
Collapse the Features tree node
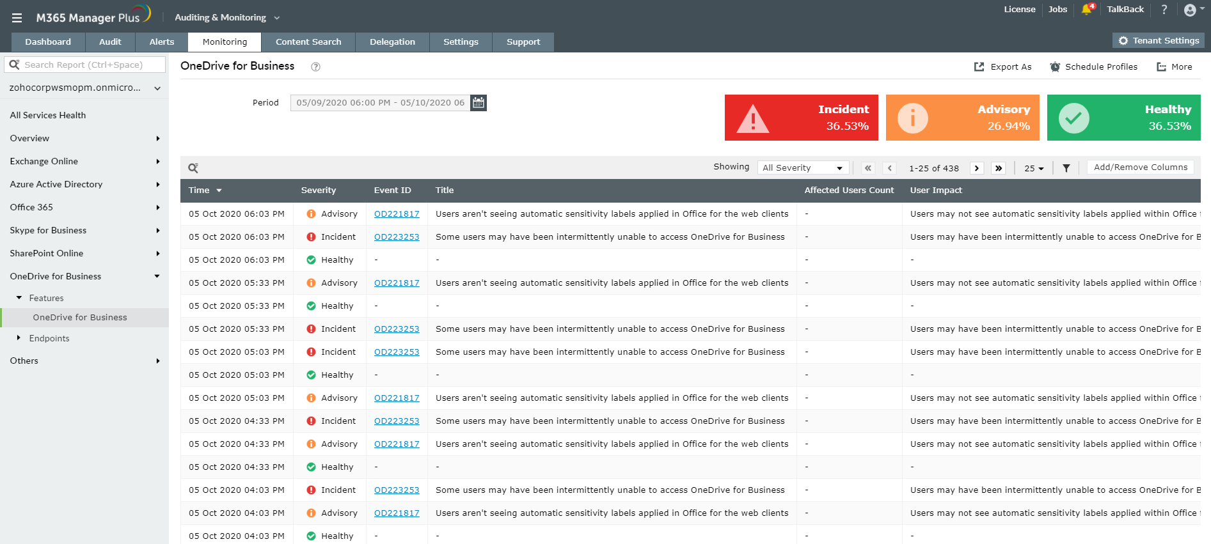(x=19, y=298)
